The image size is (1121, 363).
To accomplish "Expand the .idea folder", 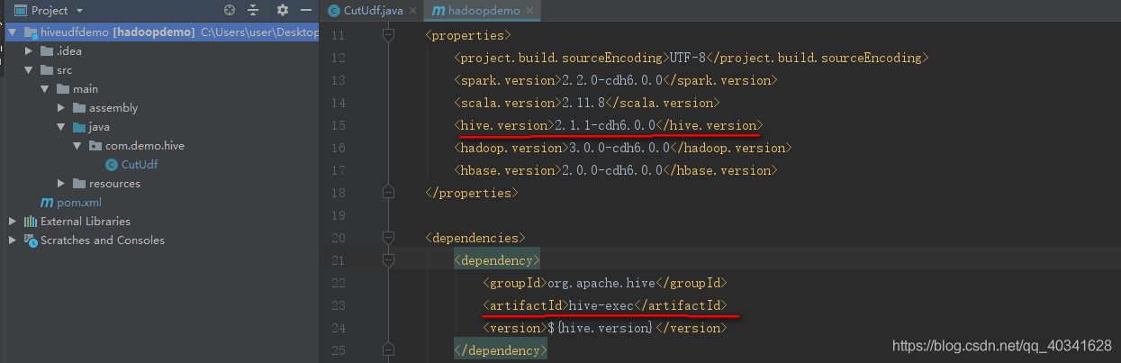I will [x=29, y=51].
